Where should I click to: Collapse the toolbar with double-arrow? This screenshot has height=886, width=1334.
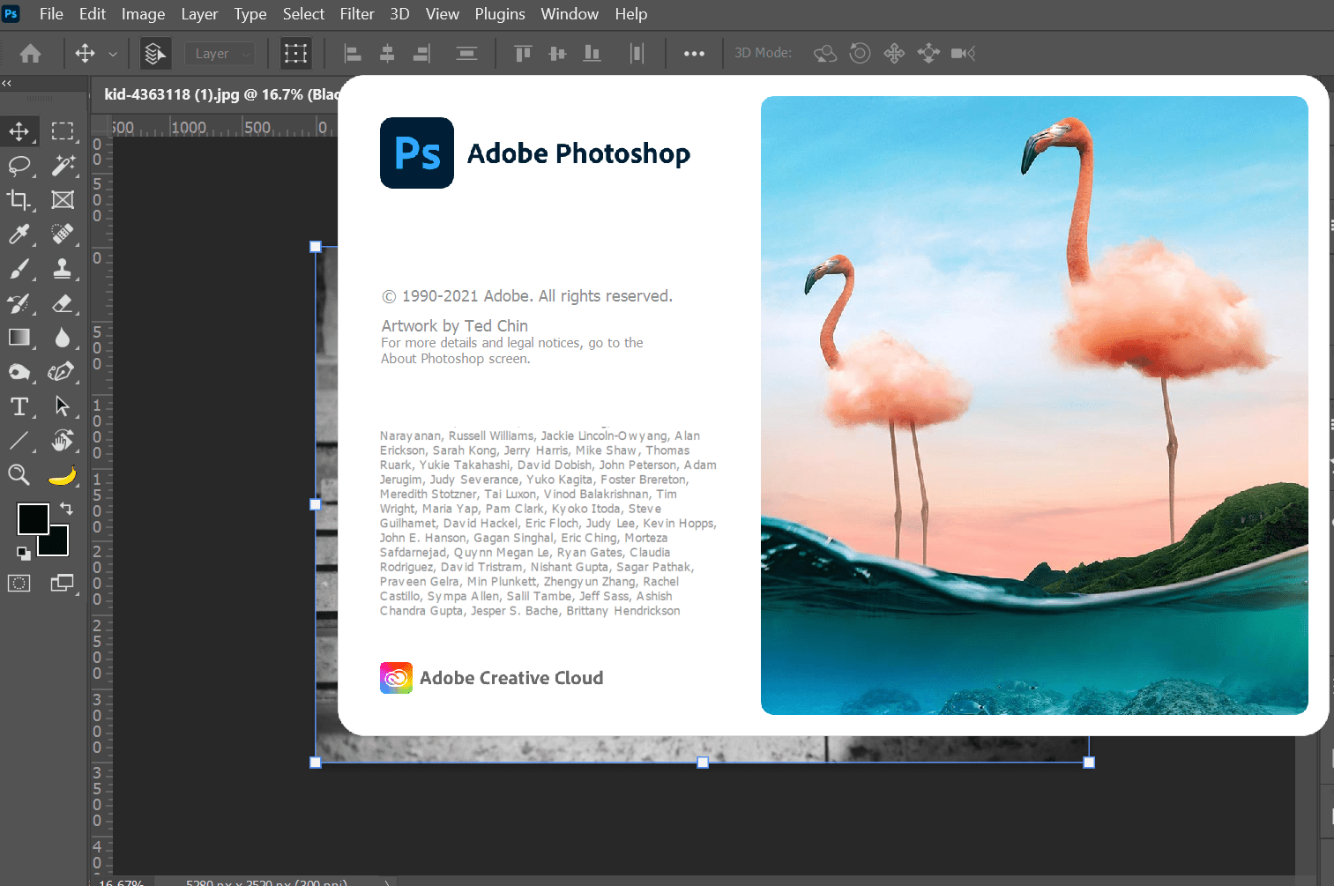click(7, 83)
